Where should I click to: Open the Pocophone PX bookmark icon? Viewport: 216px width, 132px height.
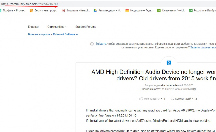[191, 10]
